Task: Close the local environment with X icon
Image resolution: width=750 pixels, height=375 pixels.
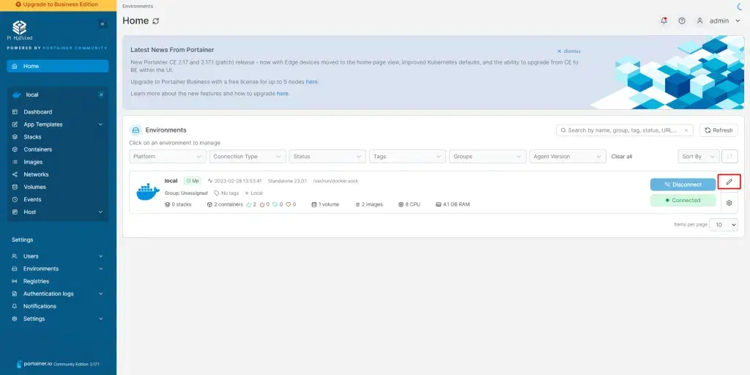Action: point(101,94)
